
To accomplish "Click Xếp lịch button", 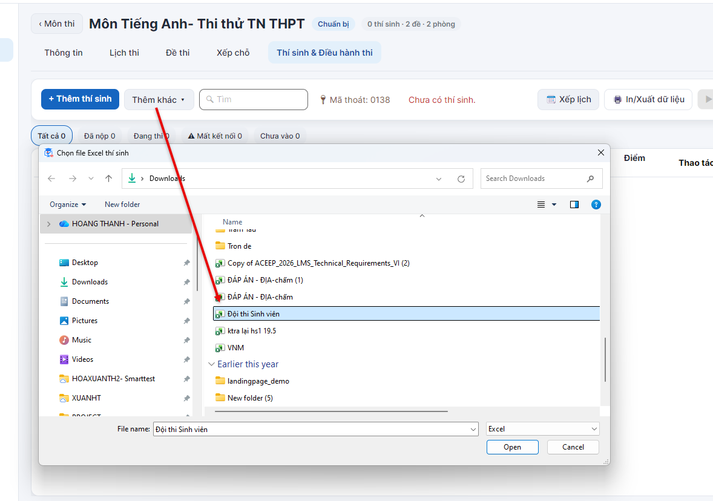I will [x=568, y=100].
